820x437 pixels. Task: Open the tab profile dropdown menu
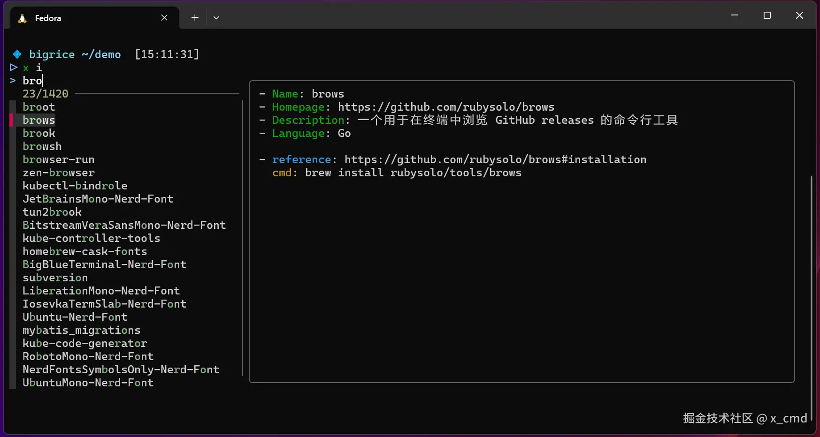coord(216,18)
